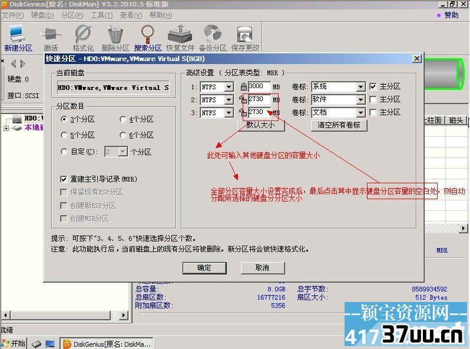Image resolution: width=470 pixels, height=349 pixels.
Task: Click the 保存更改 toolbar icon
Action: (x=245, y=38)
